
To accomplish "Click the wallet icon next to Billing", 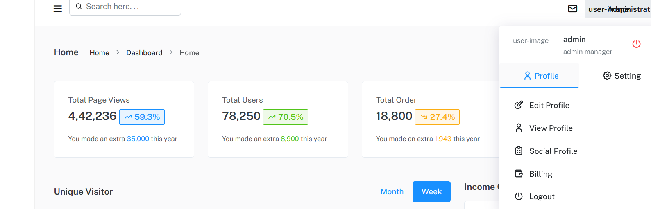I will [519, 174].
